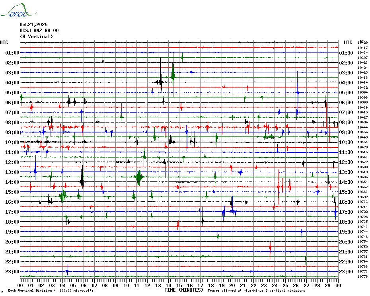This screenshot has width=370, height=296.
Task: Select the 23:00 hour label on left axis
Action: click(x=12, y=272)
